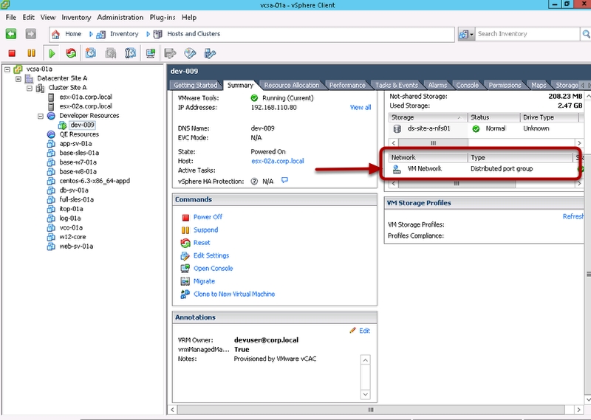Screen dimensions: 591x420
Task: Click the green back navigation arrow
Action: click(11, 34)
